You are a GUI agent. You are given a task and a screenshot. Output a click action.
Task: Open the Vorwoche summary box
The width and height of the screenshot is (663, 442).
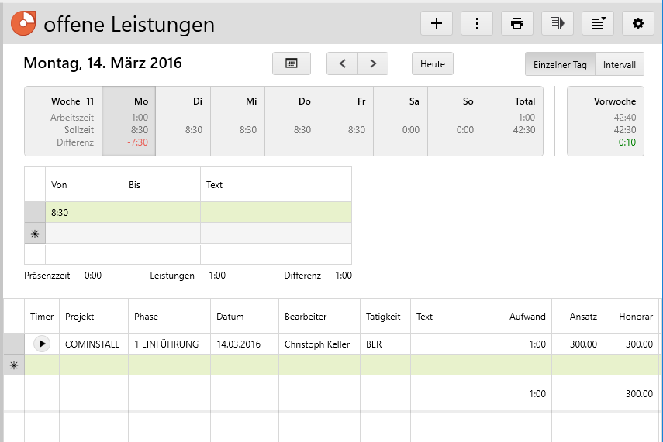606,122
